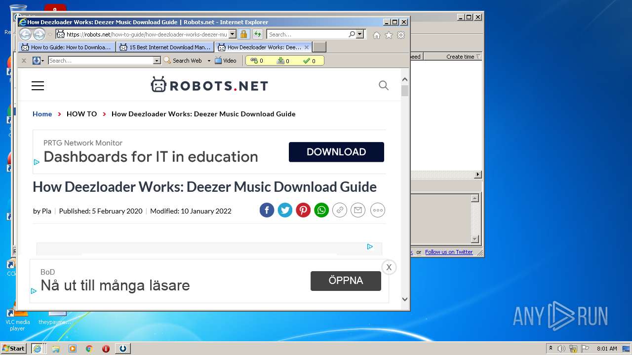The image size is (632, 355).
Task: Open a new tab button
Action: coord(319,47)
